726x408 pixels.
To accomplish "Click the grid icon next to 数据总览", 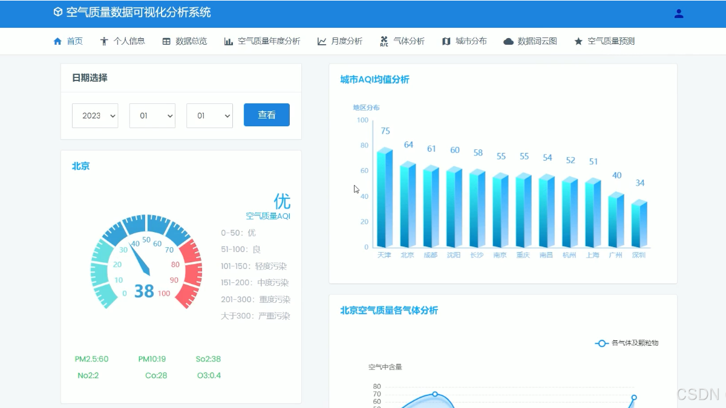I will (x=166, y=41).
